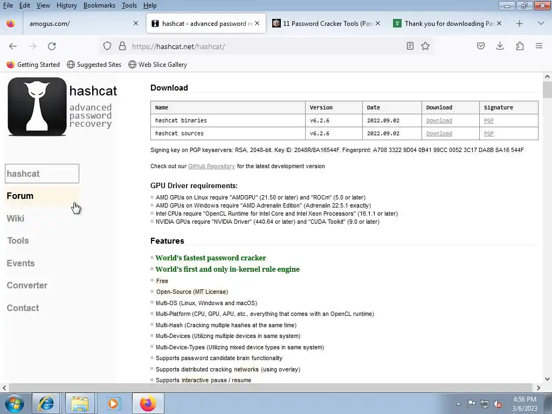Viewport: 552px width, 414px height.
Task: Open Web Slice Gallery bookmark
Action: (158, 65)
